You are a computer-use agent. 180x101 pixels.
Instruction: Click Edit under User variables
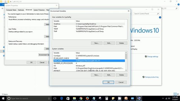click(x=109, y=43)
